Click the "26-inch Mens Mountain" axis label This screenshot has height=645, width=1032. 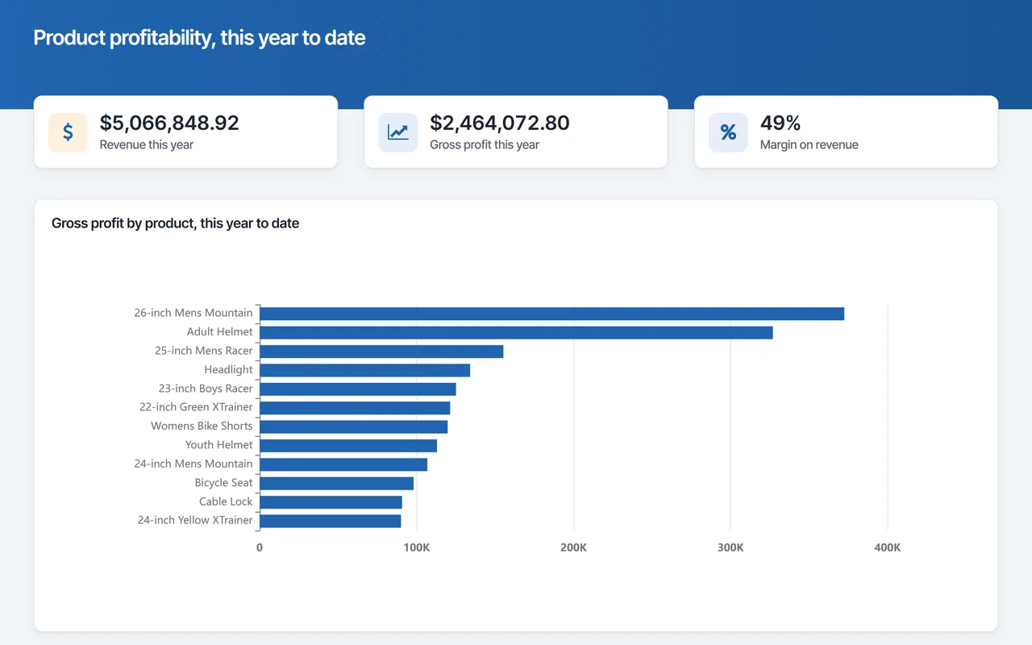coord(193,313)
